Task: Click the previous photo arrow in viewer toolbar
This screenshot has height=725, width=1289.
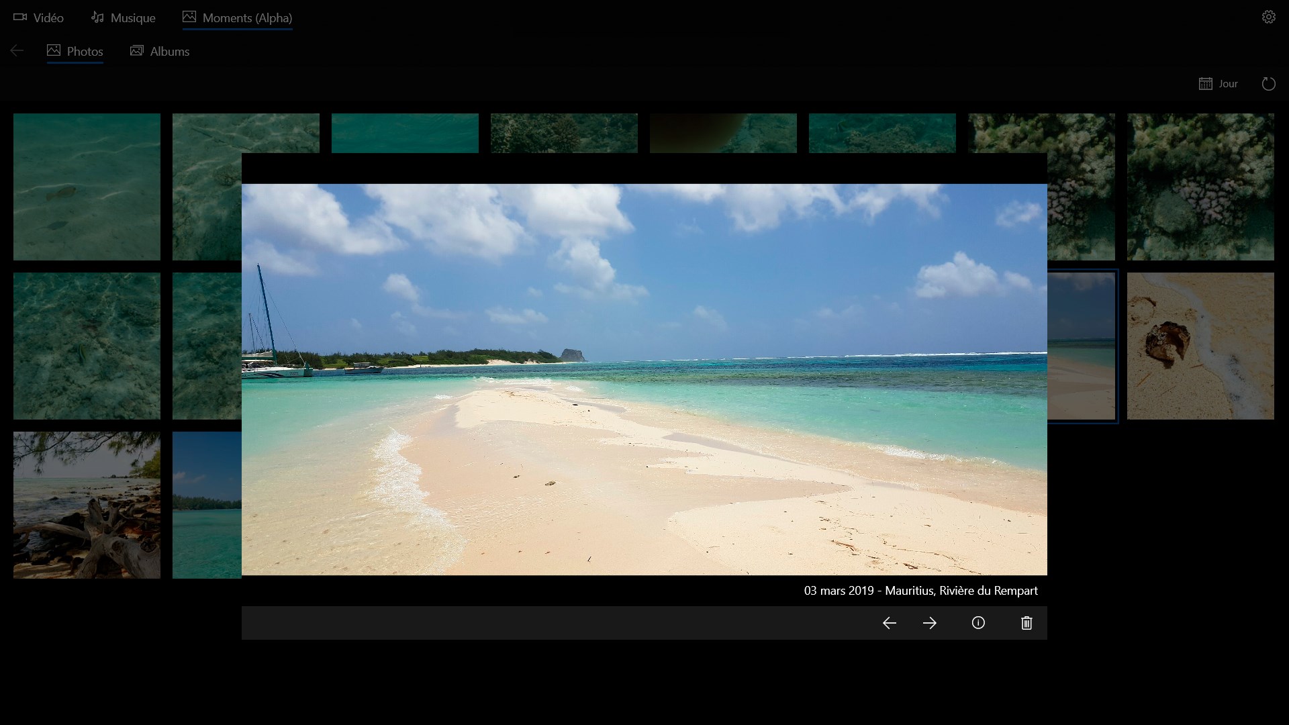Action: (x=889, y=623)
